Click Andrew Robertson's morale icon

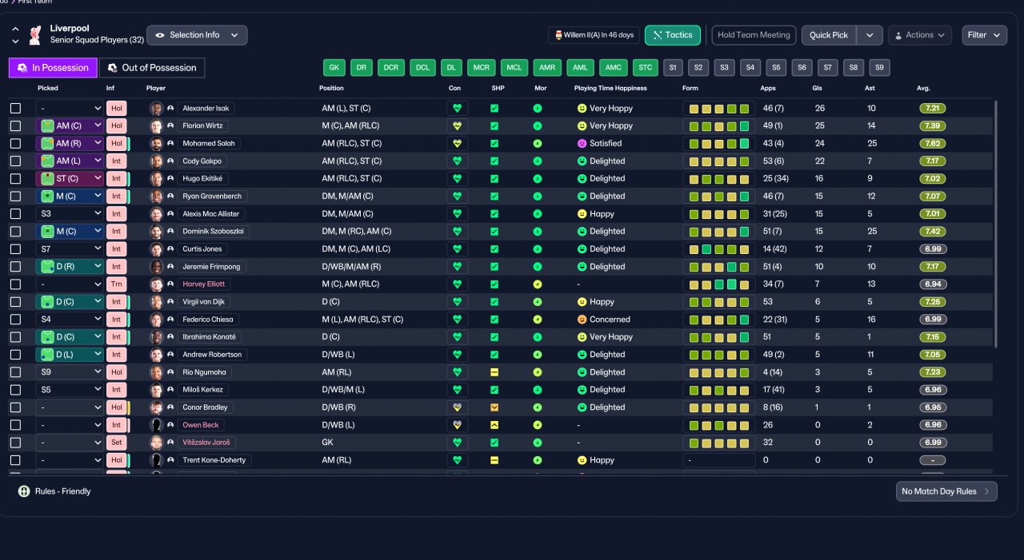[538, 355]
